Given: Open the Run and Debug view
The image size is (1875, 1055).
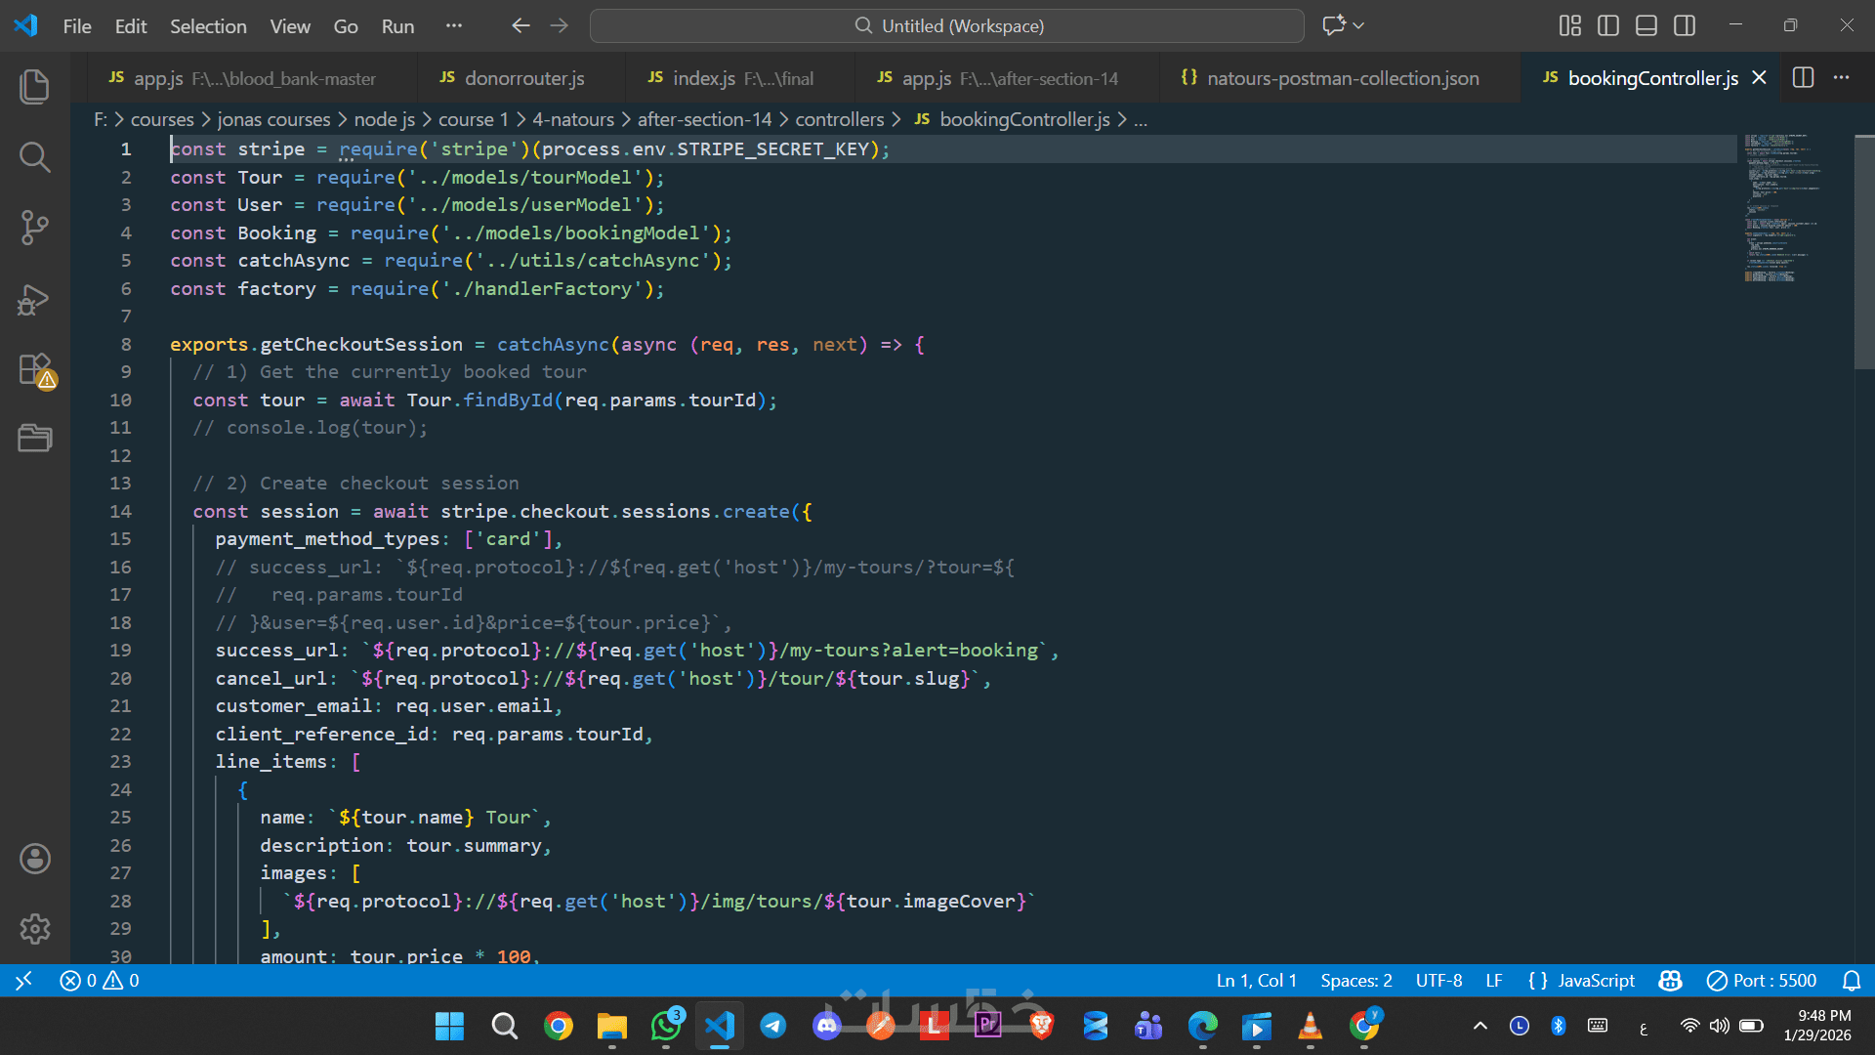Looking at the screenshot, I should 35,299.
